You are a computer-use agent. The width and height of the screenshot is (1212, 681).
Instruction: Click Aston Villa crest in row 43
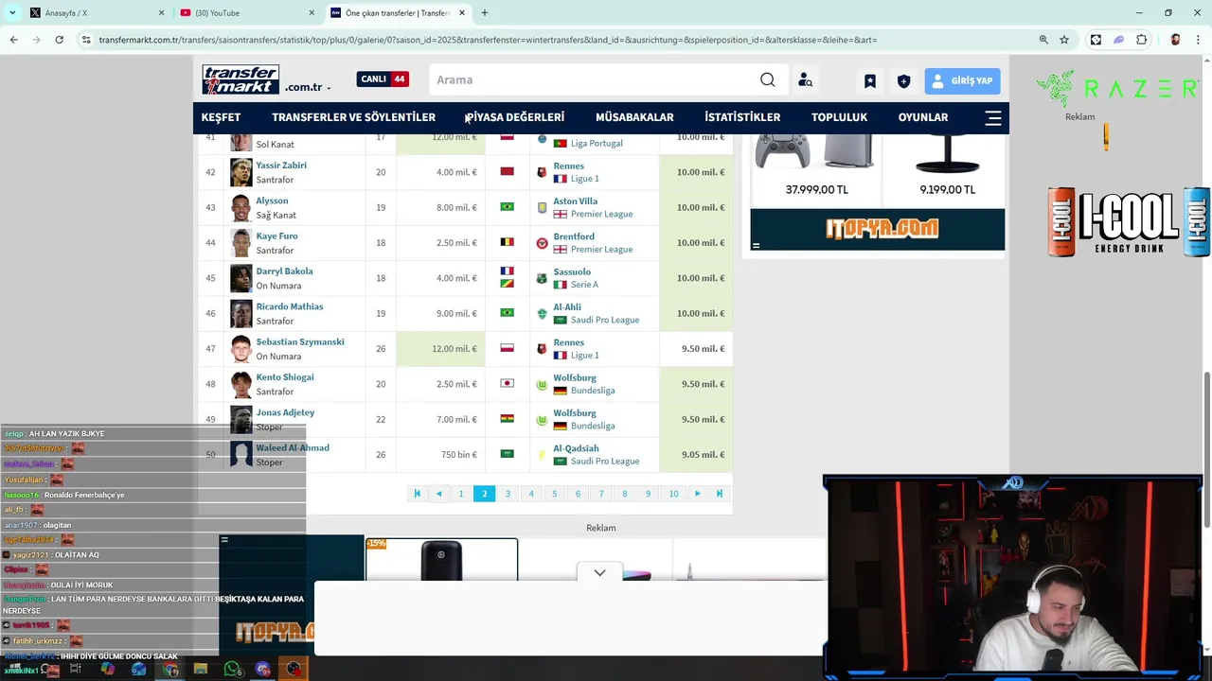click(x=542, y=207)
